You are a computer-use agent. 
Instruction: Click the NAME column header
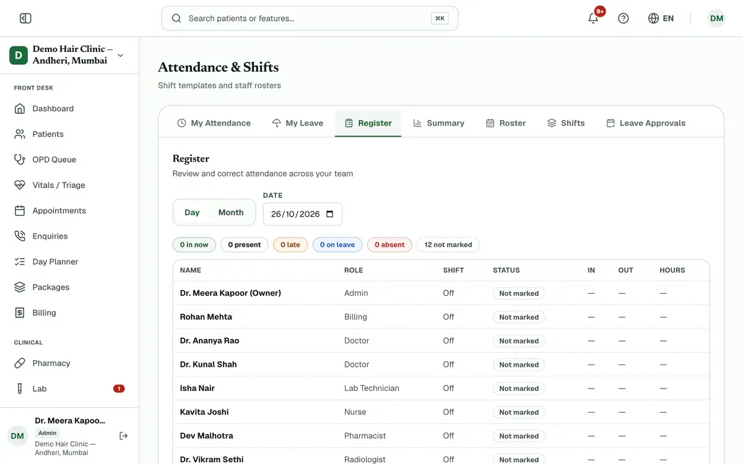pos(191,270)
